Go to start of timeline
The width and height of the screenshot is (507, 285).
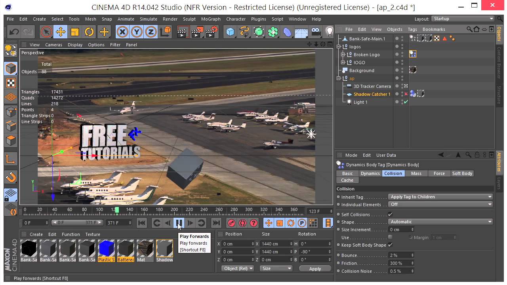tap(142, 223)
